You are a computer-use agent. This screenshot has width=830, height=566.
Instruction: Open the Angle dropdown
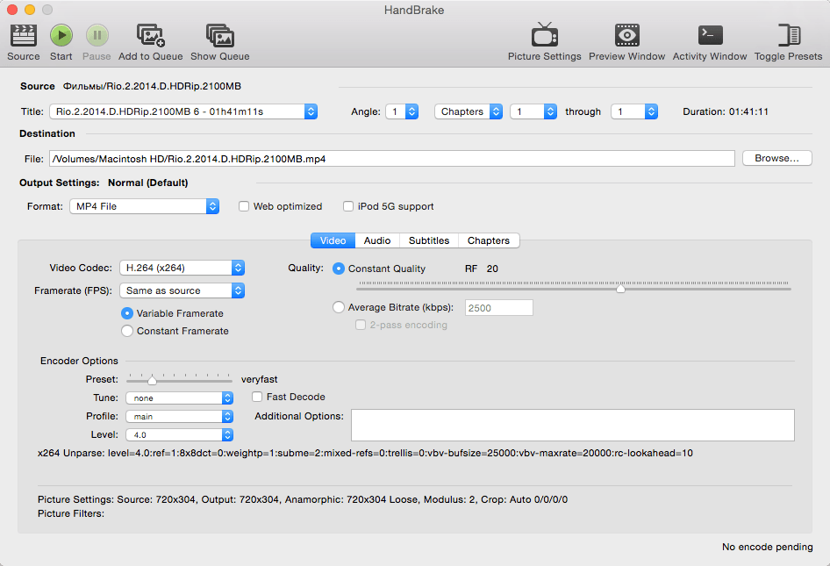click(402, 111)
